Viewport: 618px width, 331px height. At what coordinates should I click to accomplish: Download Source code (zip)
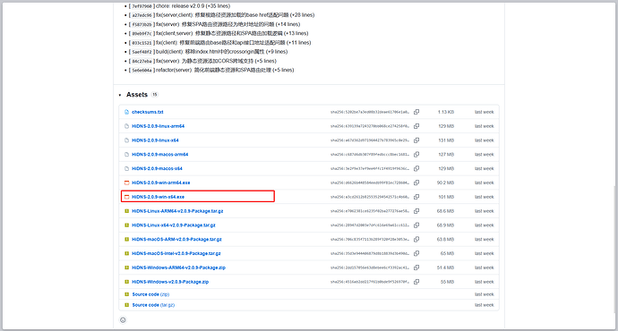pyautogui.click(x=150, y=294)
